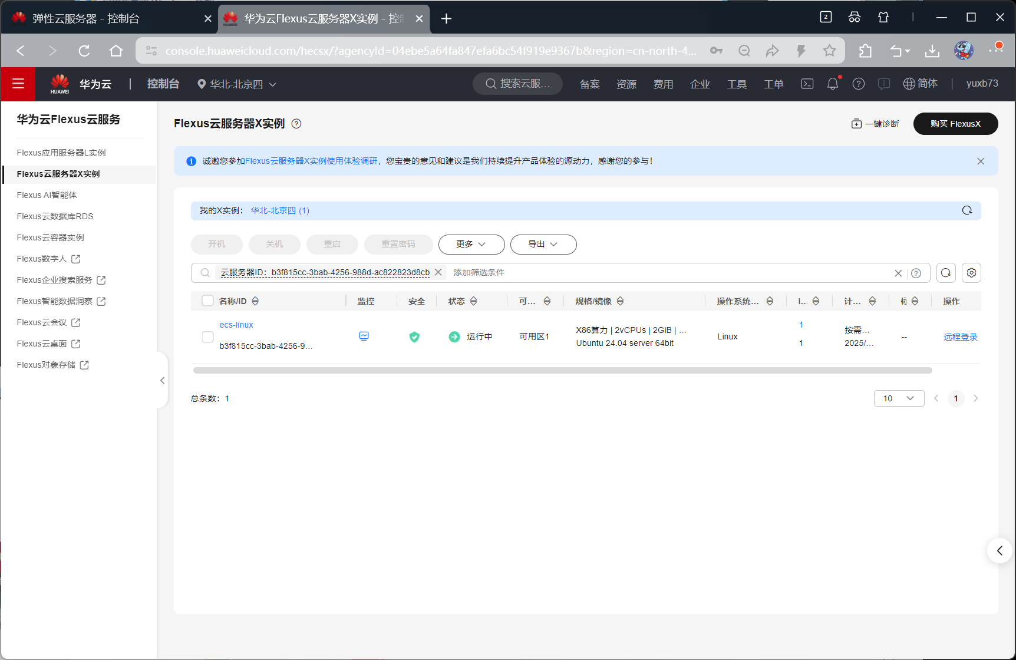Switch to 弹性云服务器 browser tab
The width and height of the screenshot is (1016, 660).
[109, 19]
